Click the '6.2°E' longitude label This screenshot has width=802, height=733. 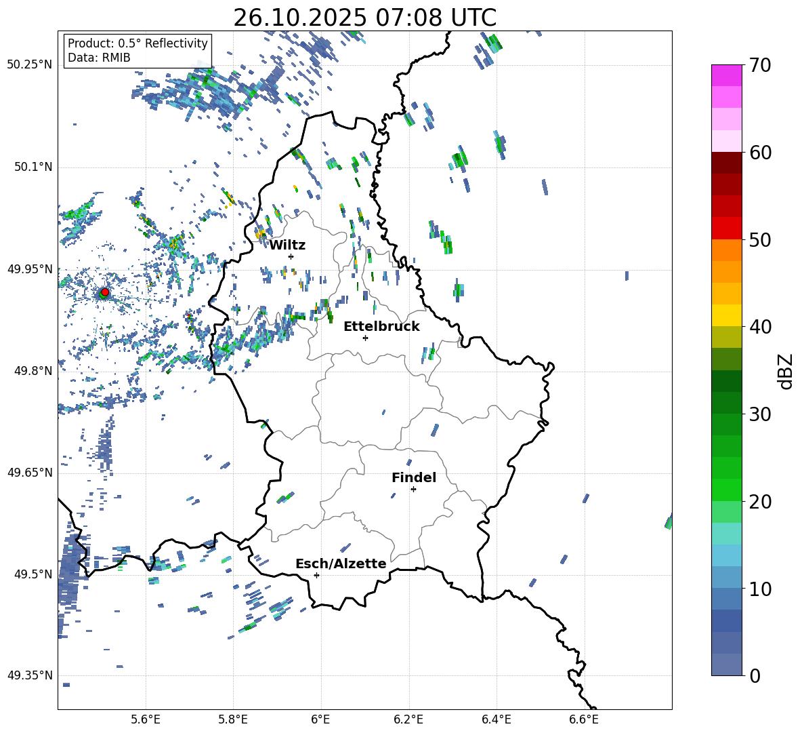pos(408,719)
